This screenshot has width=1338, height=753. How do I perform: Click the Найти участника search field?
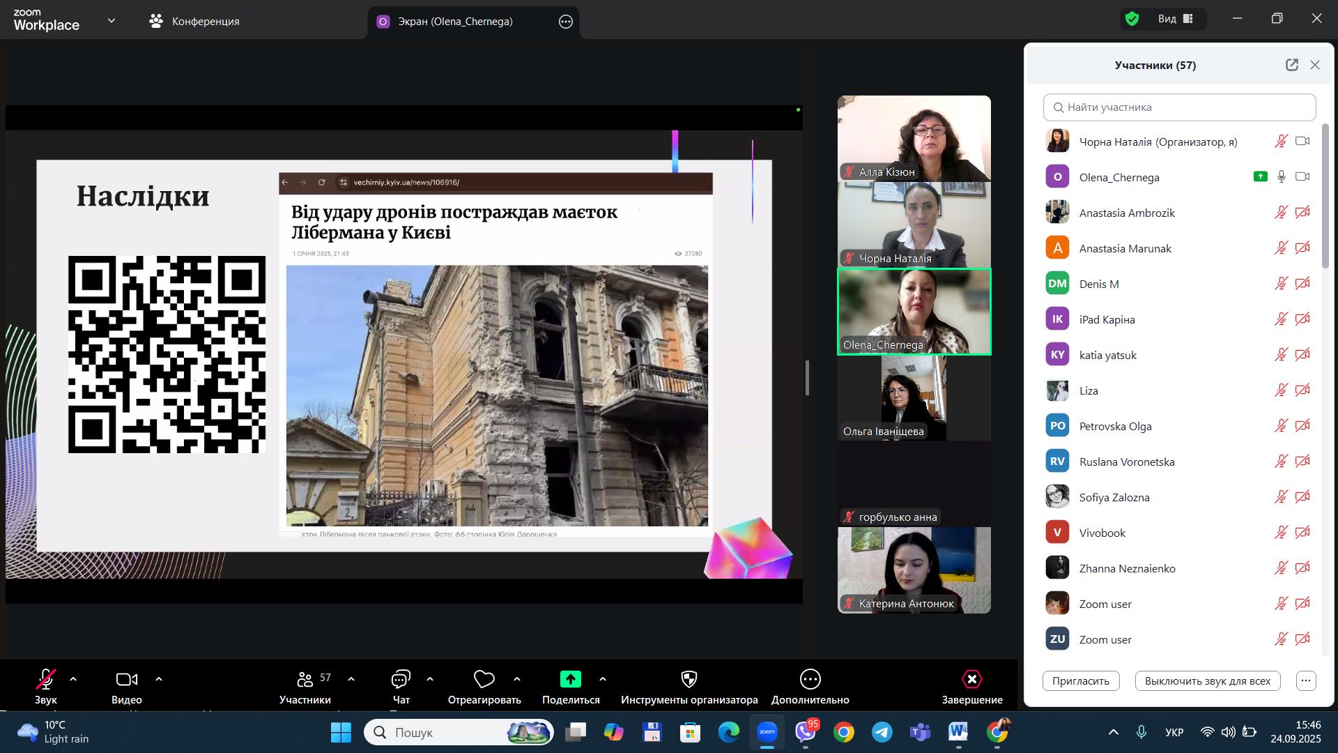pyautogui.click(x=1179, y=107)
